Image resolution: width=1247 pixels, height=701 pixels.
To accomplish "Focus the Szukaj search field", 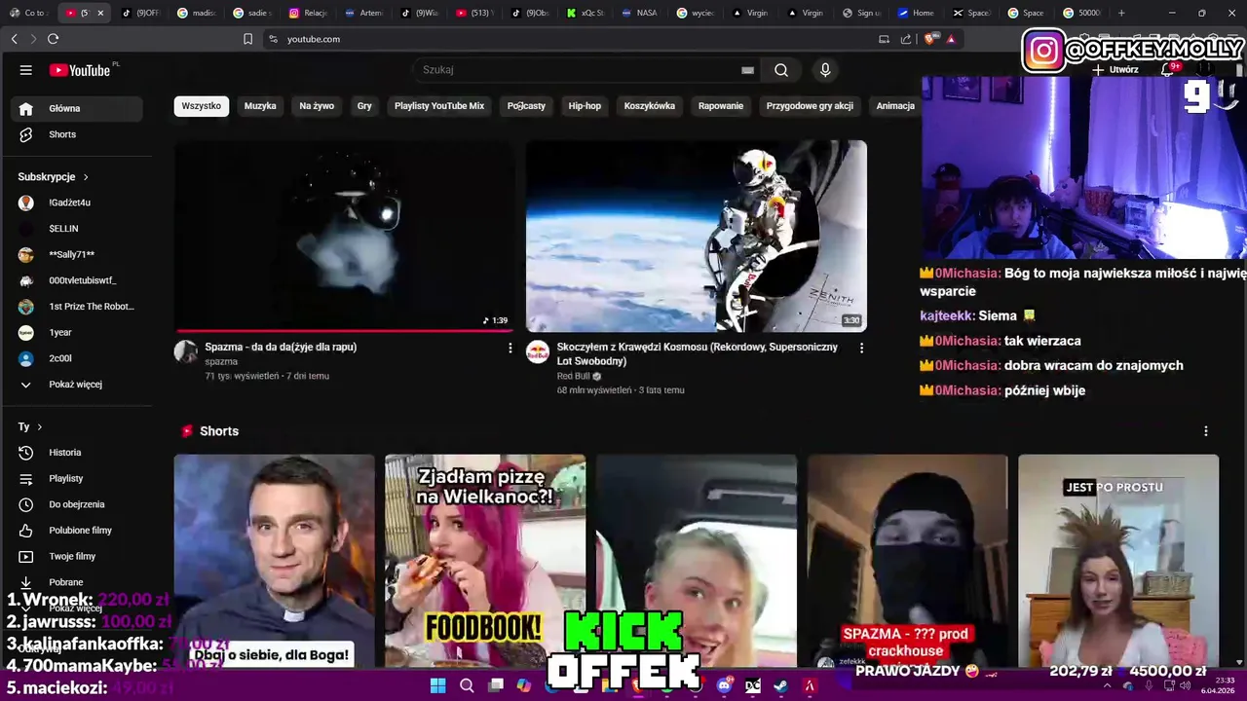I will point(580,70).
